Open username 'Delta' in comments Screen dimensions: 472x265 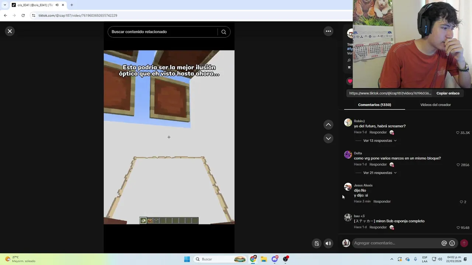[358, 153]
